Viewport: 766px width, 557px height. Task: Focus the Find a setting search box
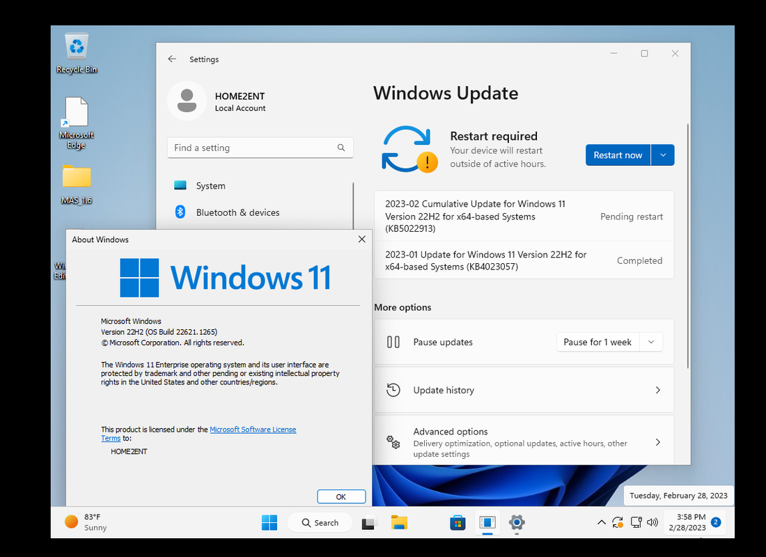260,148
